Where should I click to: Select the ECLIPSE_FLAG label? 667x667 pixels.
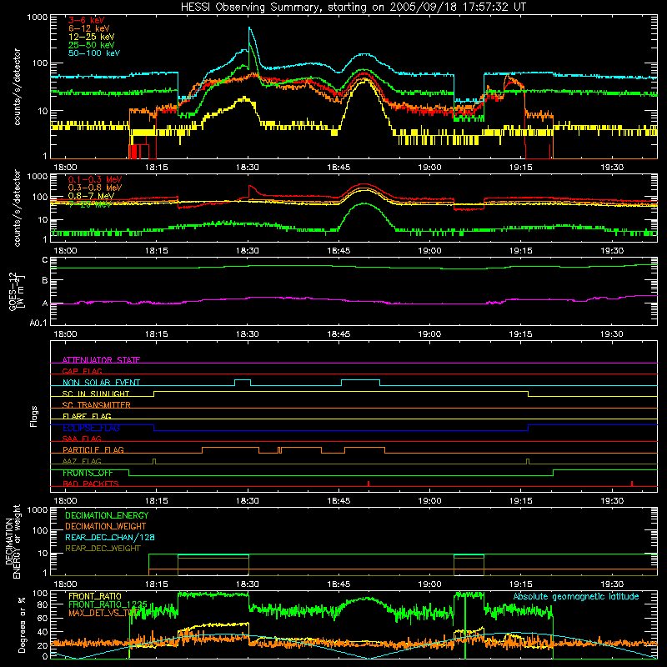pos(91,428)
